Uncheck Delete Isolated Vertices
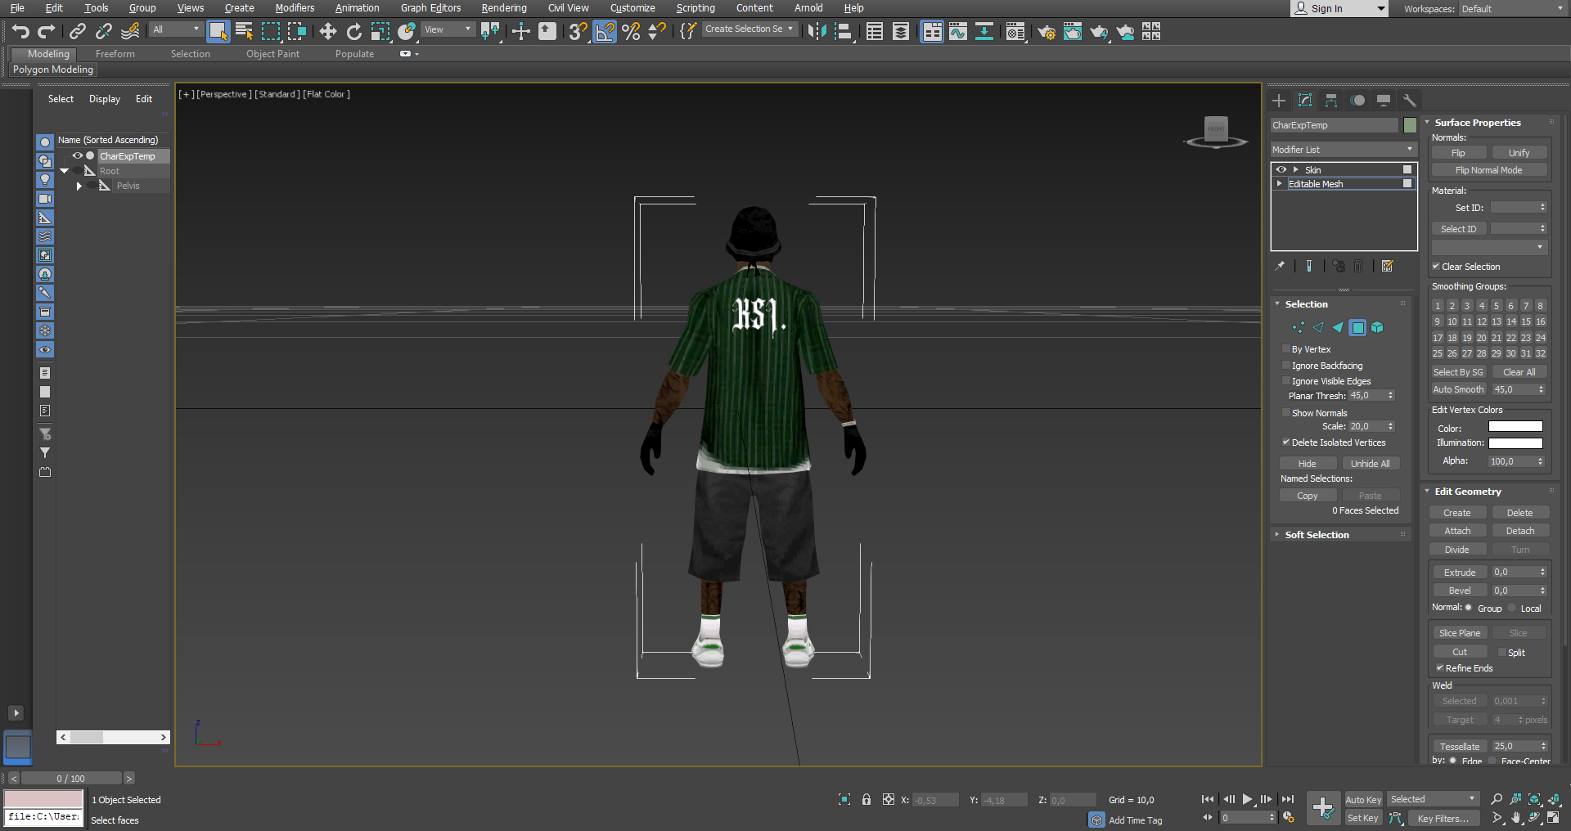 [x=1286, y=442]
